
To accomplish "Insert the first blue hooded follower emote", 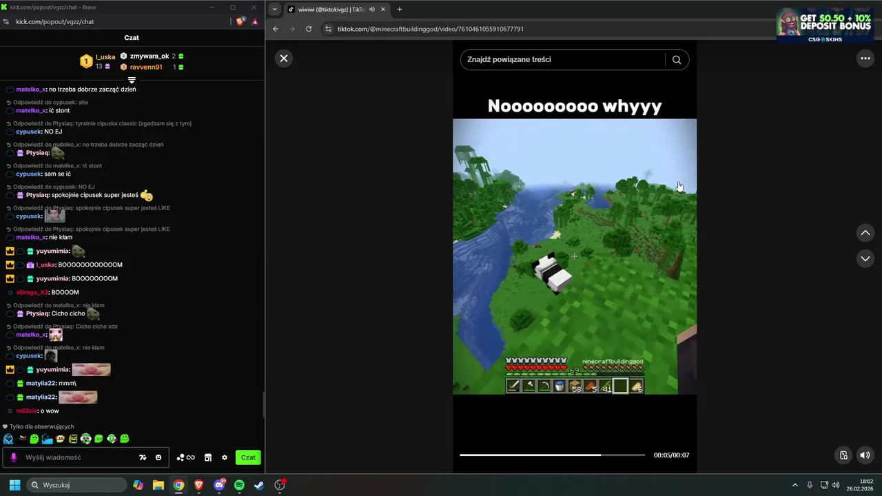I will [x=8, y=439].
